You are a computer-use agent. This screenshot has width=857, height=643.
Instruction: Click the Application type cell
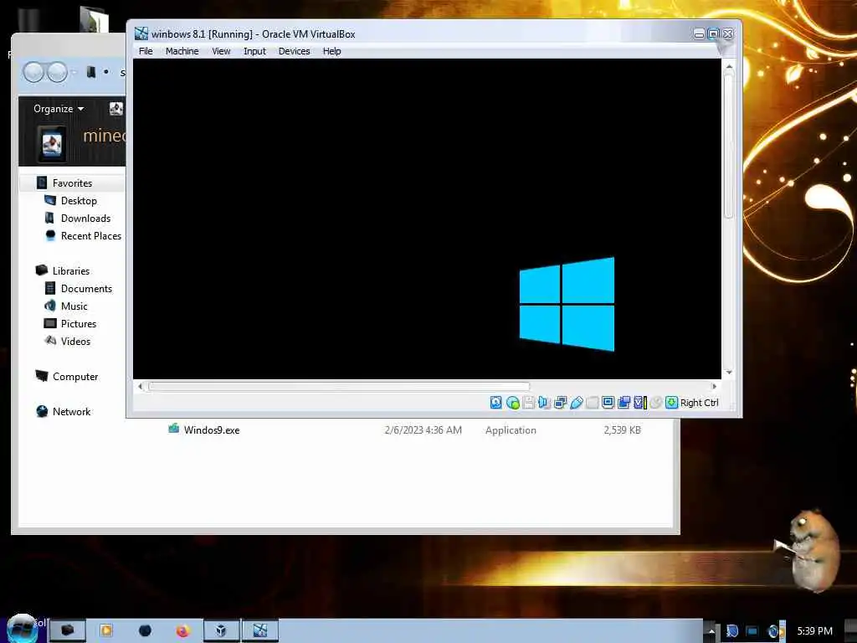pyautogui.click(x=511, y=430)
